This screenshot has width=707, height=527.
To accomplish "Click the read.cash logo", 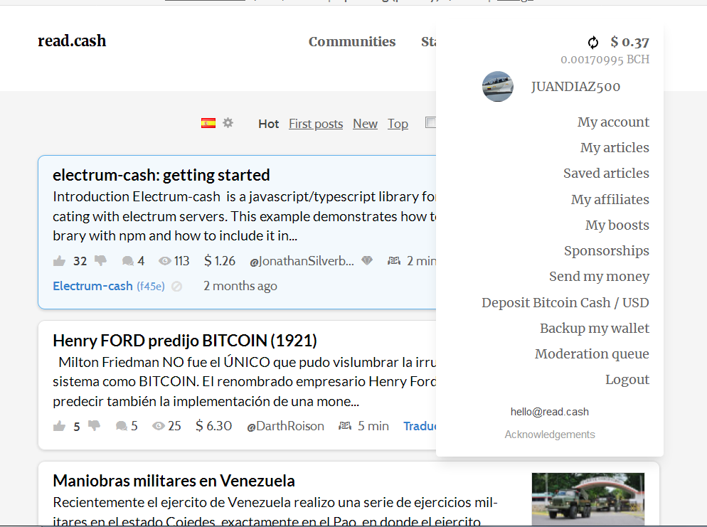I will pos(72,41).
